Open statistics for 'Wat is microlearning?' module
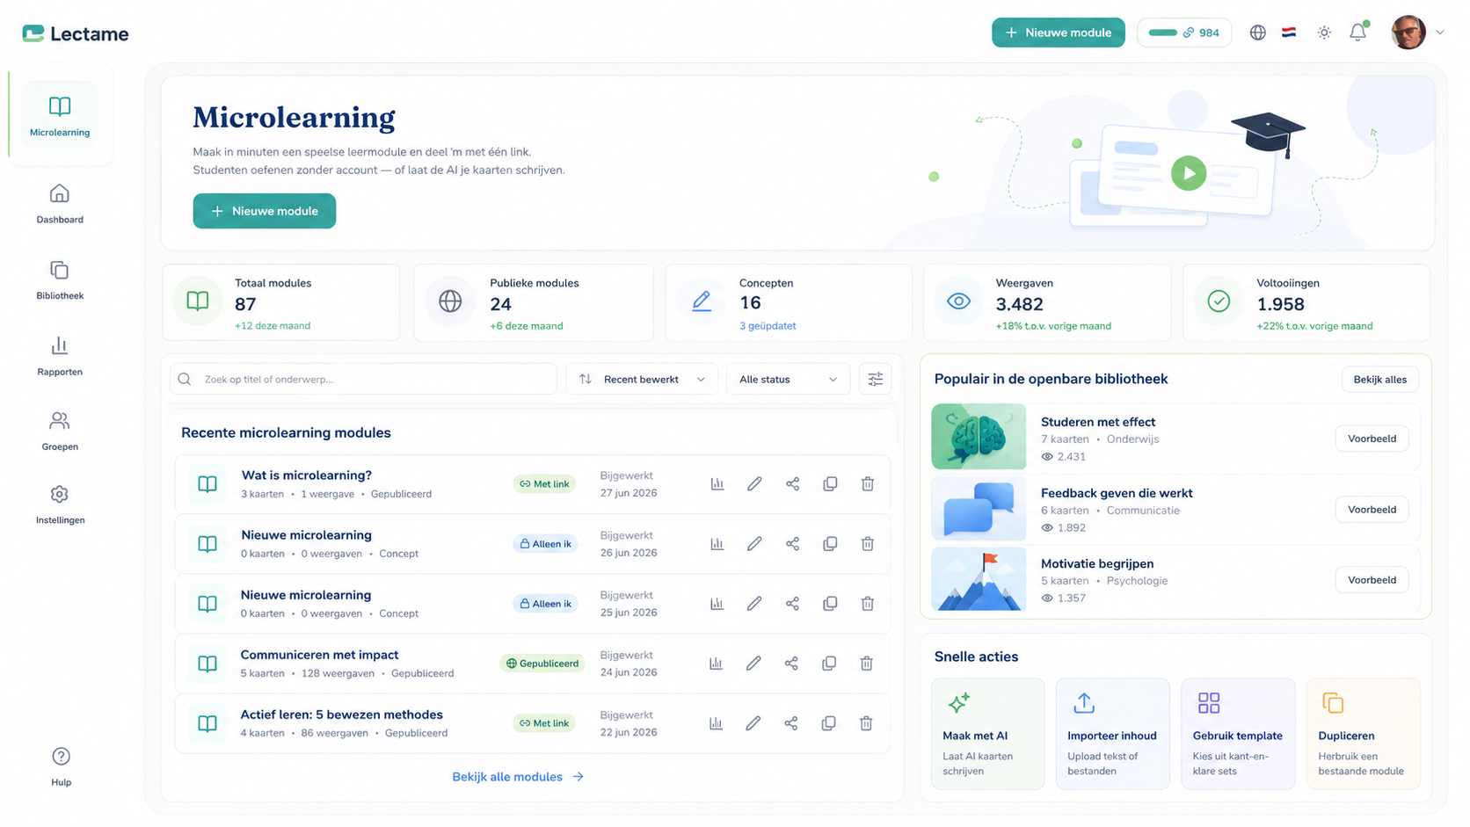This screenshot has width=1470, height=827. point(717,484)
